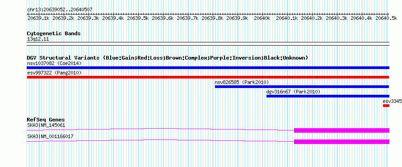Select the blue nsv826585 variant bar
Viewport: 402px width, 167px height.
click(302, 87)
